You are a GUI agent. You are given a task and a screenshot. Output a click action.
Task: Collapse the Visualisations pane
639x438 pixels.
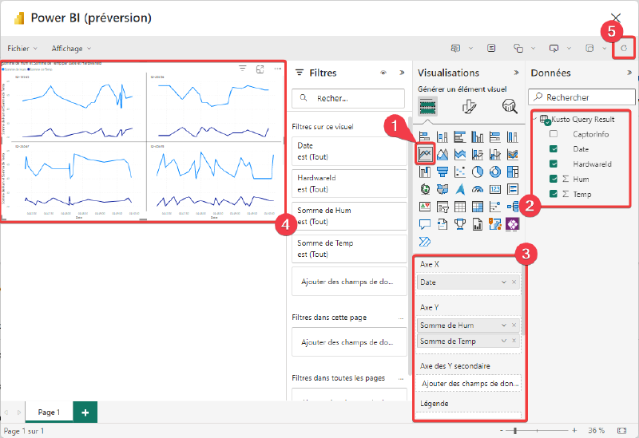click(516, 73)
